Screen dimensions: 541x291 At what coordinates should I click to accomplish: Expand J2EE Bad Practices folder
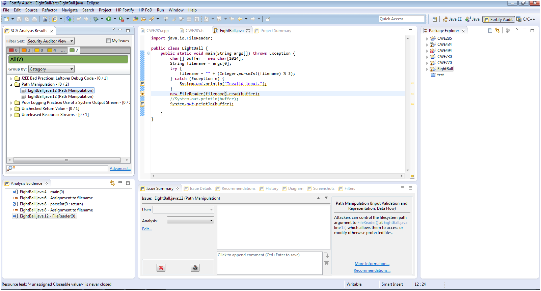(11, 79)
